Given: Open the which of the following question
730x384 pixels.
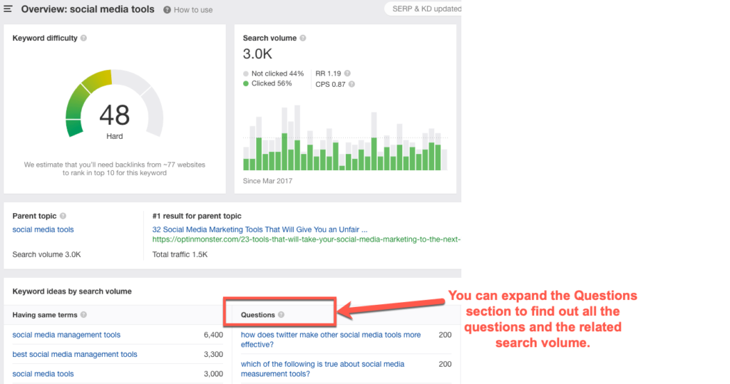Looking at the screenshot, I should tap(322, 368).
